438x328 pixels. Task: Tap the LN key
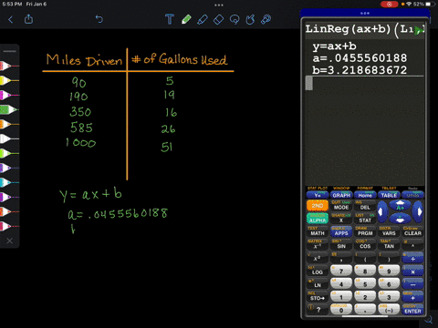tap(318, 285)
